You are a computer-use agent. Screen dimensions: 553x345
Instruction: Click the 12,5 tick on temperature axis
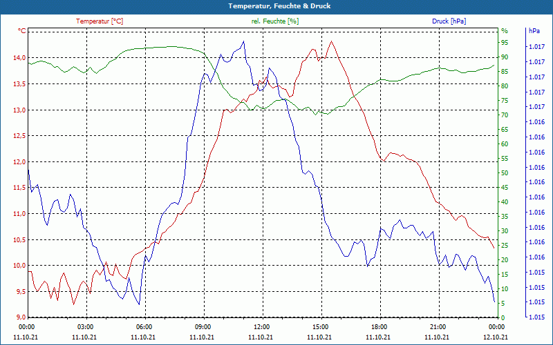[x=19, y=136]
